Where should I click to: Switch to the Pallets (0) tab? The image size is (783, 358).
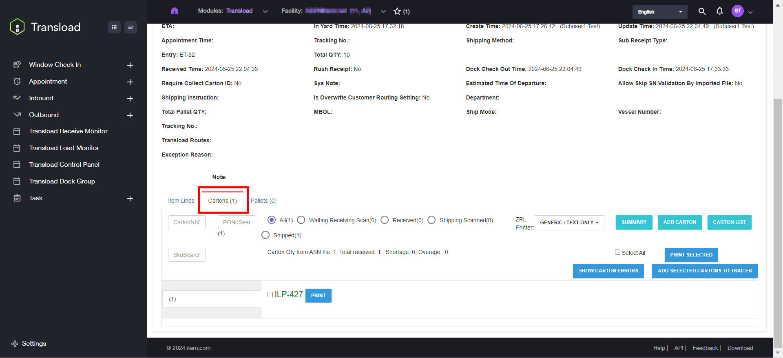[263, 201]
